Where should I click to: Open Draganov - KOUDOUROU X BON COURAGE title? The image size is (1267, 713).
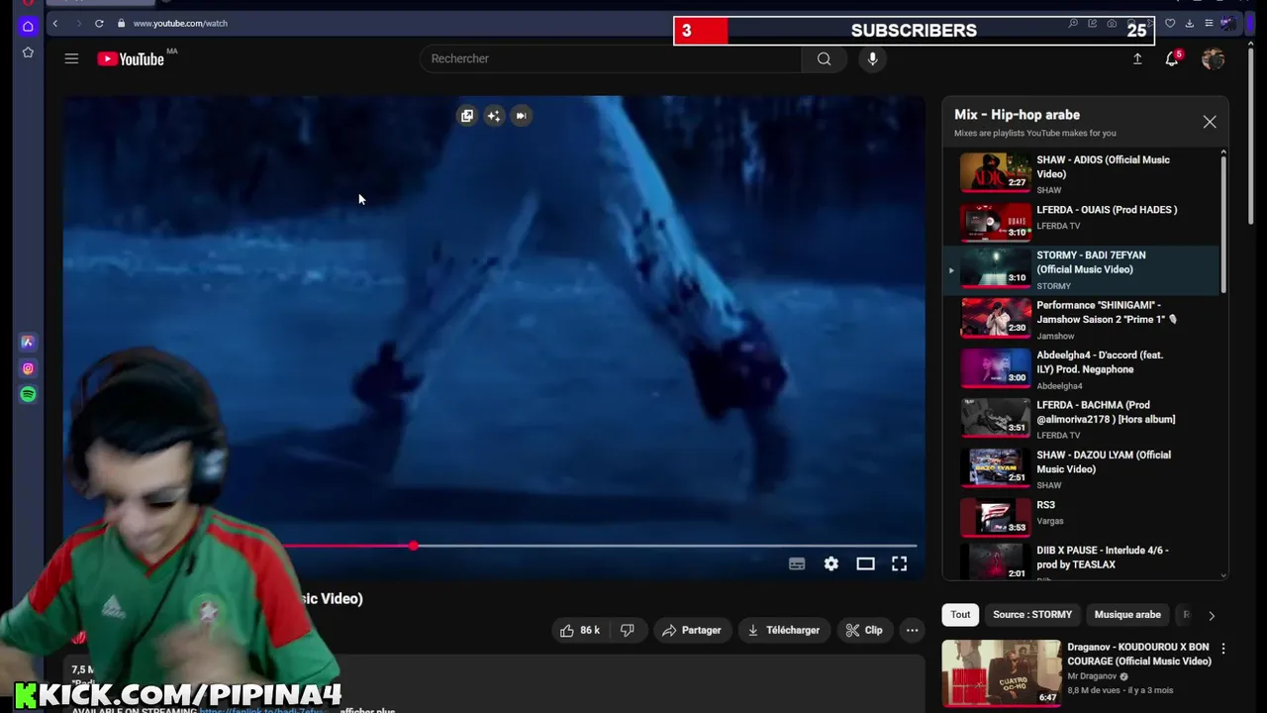(1139, 654)
